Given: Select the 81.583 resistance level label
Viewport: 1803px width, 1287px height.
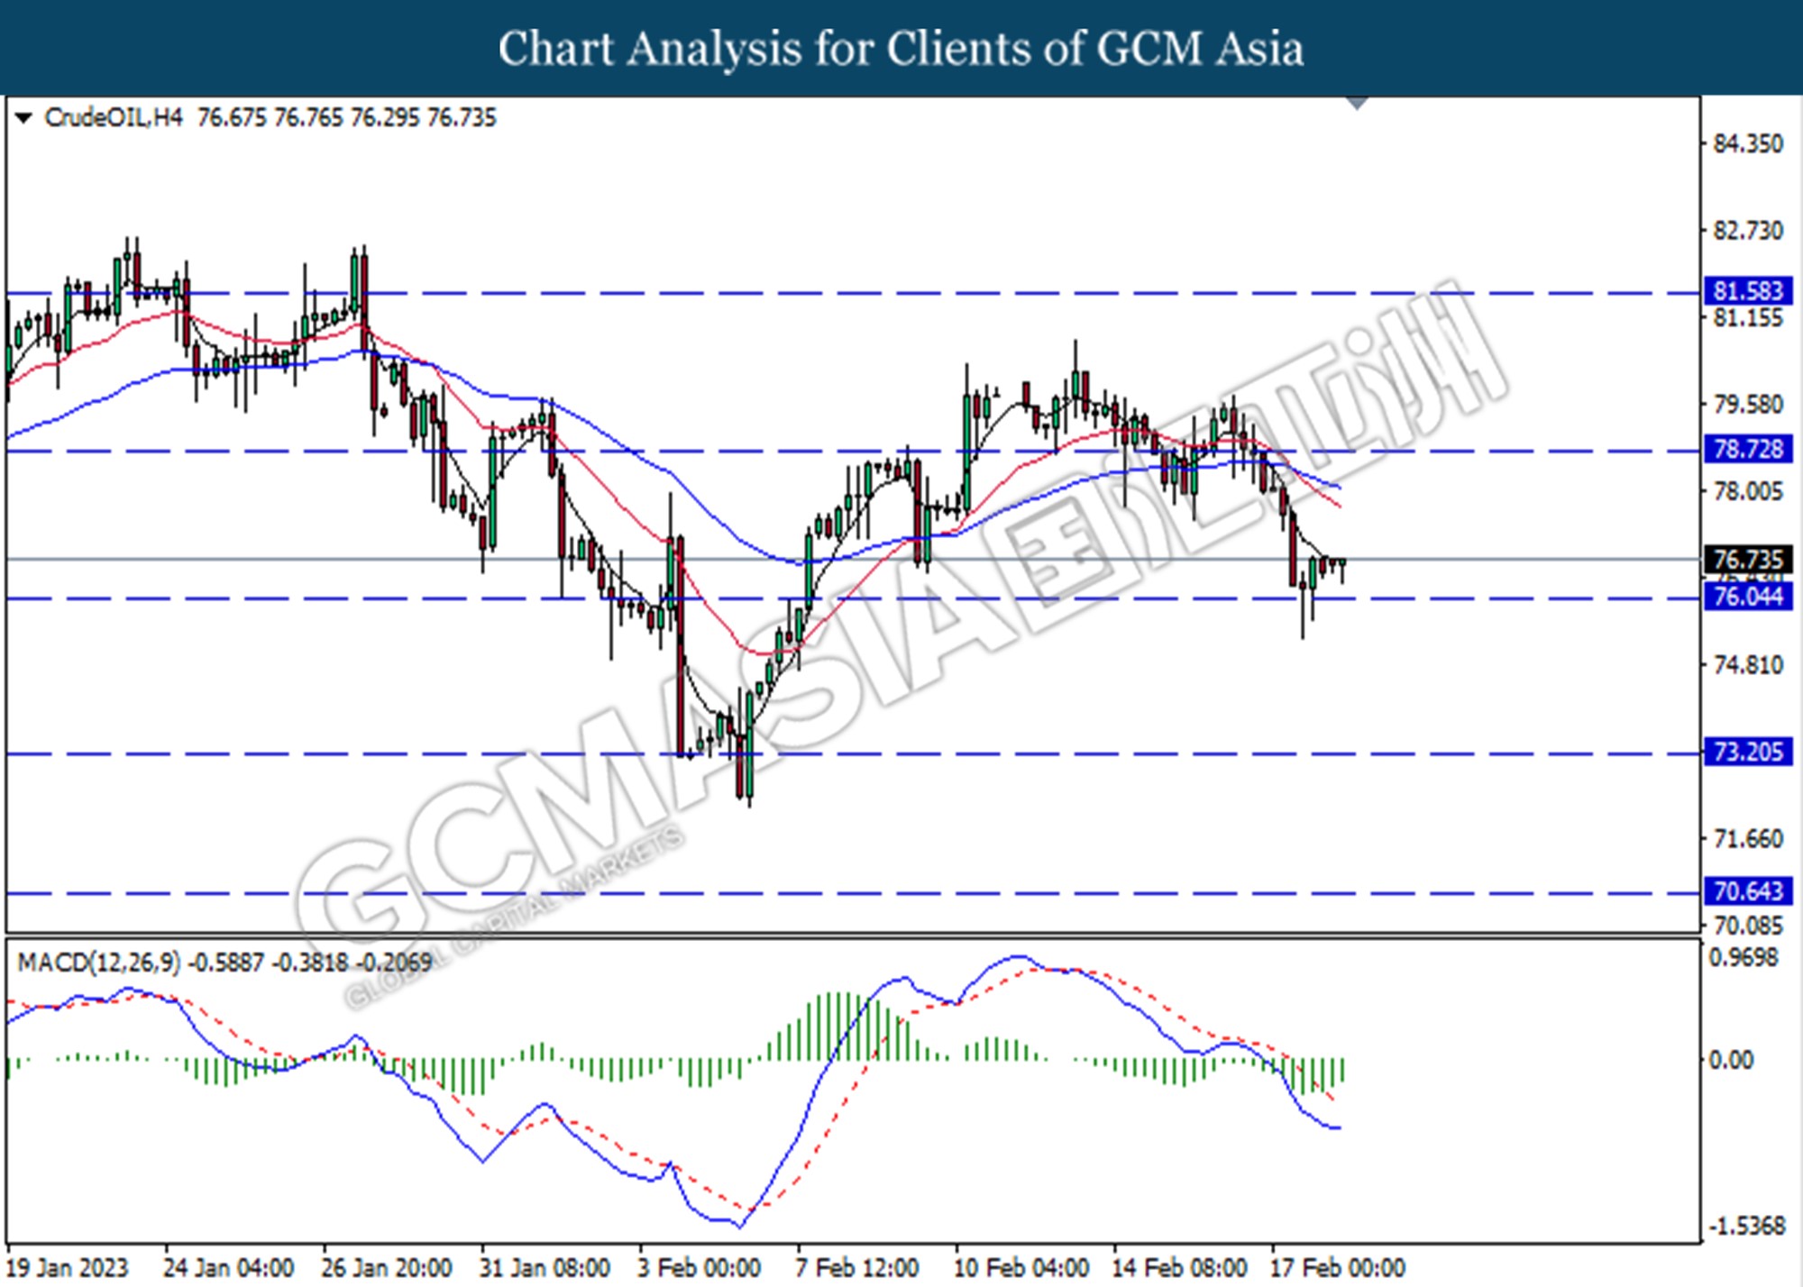Looking at the screenshot, I should tap(1748, 291).
